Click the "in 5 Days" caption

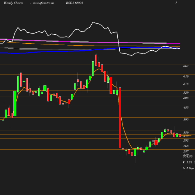tap(188, 168)
